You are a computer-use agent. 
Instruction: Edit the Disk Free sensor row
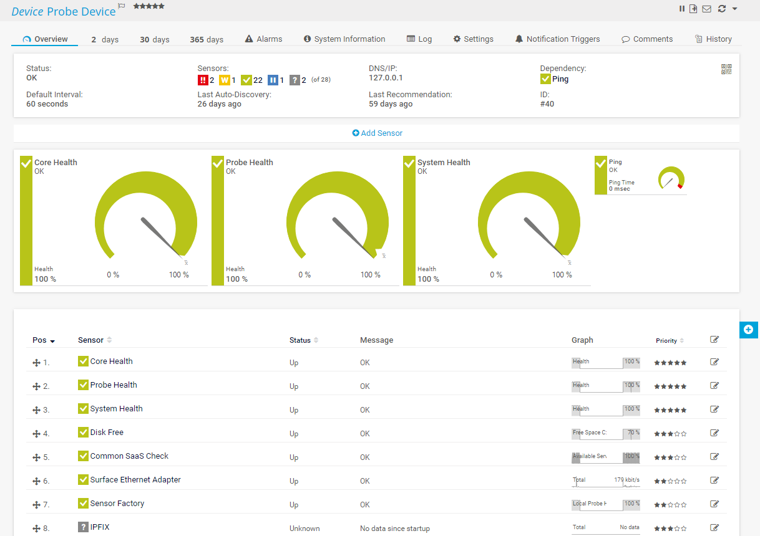[x=714, y=433]
